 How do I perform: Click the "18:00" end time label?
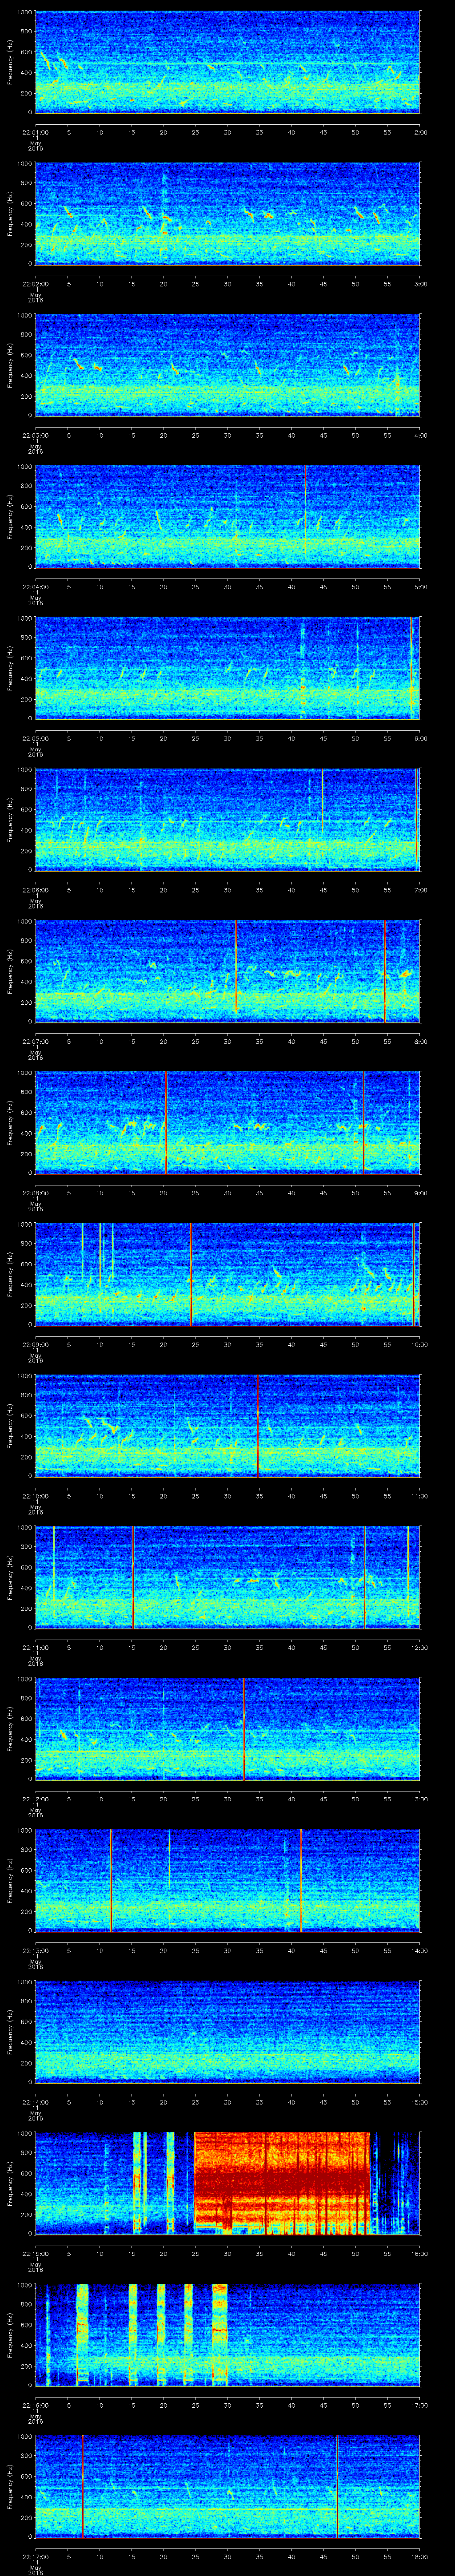click(x=419, y=2556)
